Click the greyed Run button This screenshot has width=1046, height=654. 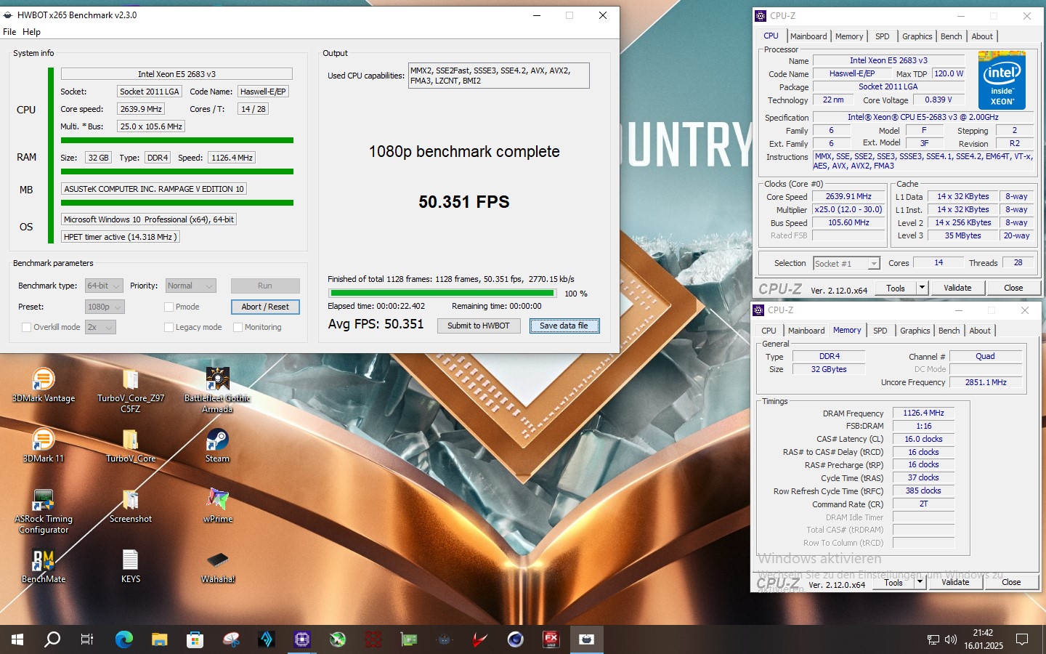coord(265,286)
